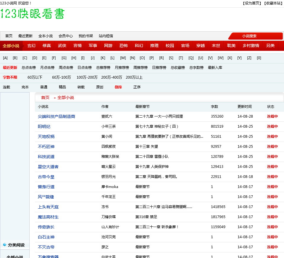Open latest chapter 第七十九章 神秘女子

click(x=157, y=126)
